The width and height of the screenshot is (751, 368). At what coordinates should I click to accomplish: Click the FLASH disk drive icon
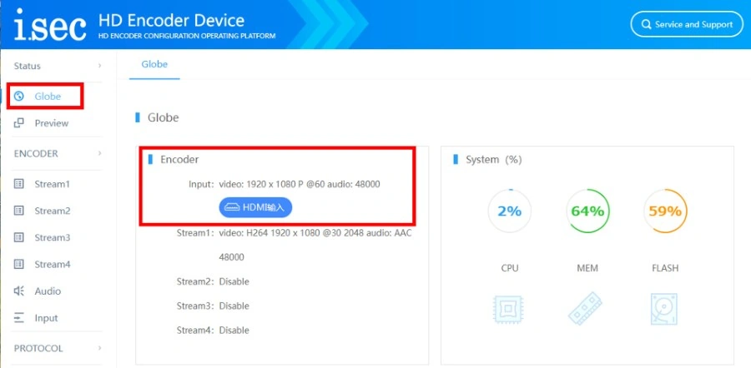(664, 309)
